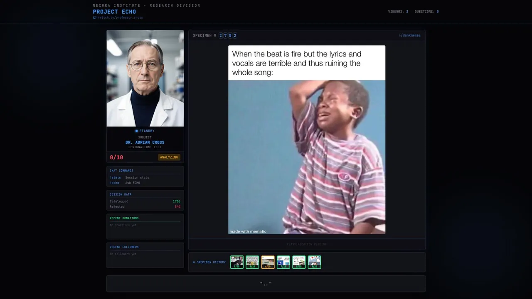The image size is (532, 299).
Task: Click the CHAT COMMANDS header
Action: click(121, 171)
